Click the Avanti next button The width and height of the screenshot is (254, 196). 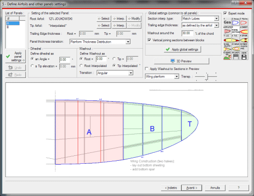192,188
